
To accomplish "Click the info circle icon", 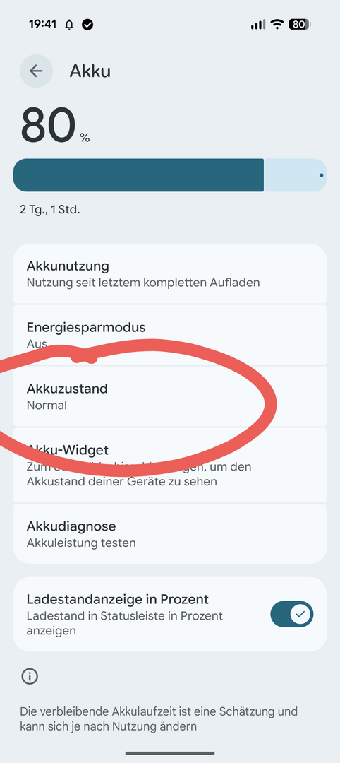I will coord(30,676).
